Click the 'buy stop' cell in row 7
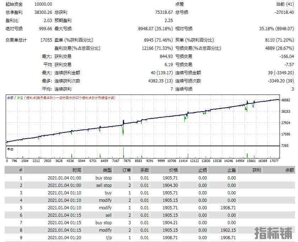The image size is (298, 242). coord(104,222)
